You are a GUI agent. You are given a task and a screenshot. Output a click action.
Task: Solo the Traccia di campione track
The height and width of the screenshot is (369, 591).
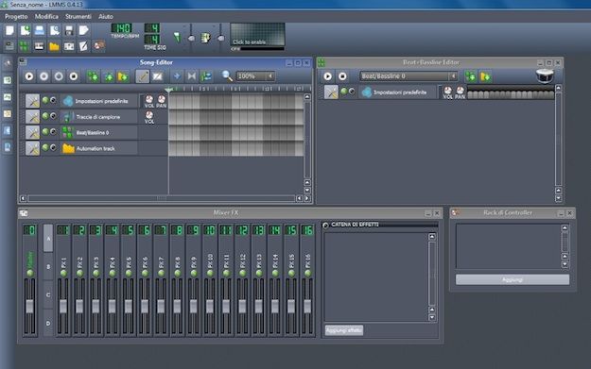(x=53, y=116)
